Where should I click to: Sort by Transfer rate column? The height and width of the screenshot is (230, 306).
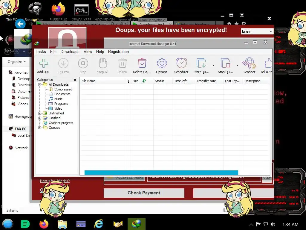pyautogui.click(x=209, y=81)
